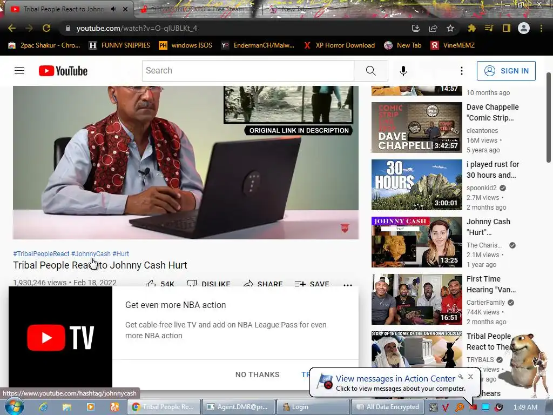Screen dimensions: 553x415
Task: Open the Tomb of Unknown Soldier thumbnail
Action: [416, 350]
